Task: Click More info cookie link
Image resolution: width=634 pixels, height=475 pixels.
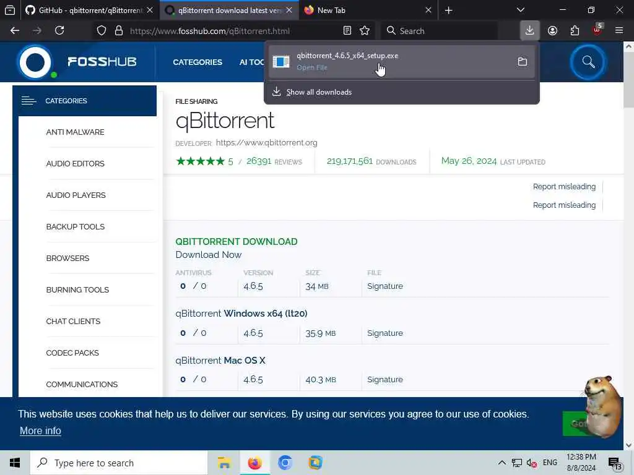Action: [x=40, y=430]
